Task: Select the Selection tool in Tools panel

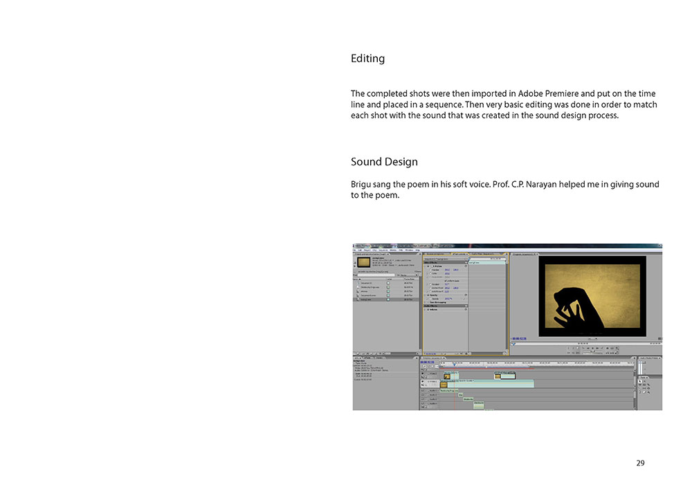Action: [x=640, y=381]
